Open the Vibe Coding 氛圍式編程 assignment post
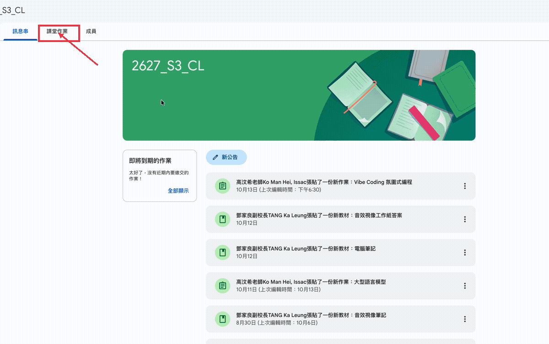549x344 pixels. (x=340, y=186)
